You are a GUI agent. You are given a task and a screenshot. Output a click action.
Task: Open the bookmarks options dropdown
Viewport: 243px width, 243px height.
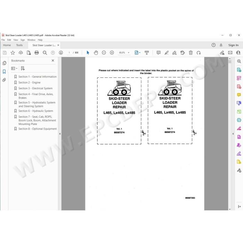coord(14,68)
